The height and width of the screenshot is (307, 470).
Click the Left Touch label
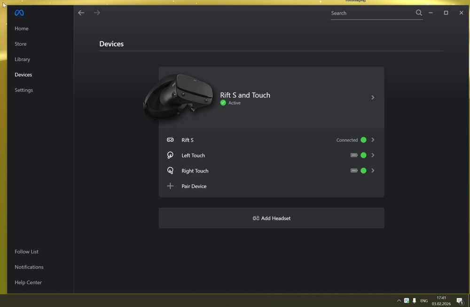[x=193, y=155]
